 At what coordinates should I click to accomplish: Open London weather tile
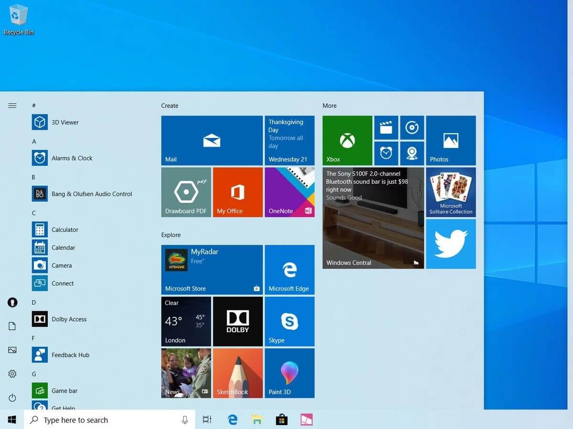point(186,321)
